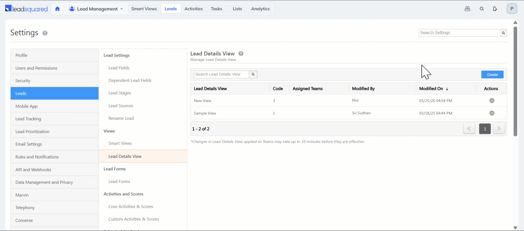Open the downloads inbox icon
Image resolution: width=524 pixels, height=231 pixels.
(468, 9)
